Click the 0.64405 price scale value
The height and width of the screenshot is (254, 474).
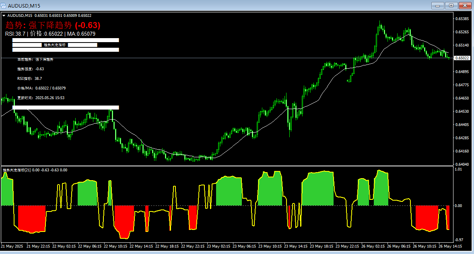462,125
